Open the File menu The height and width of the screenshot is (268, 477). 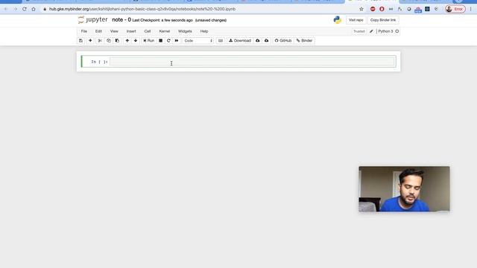(x=84, y=31)
